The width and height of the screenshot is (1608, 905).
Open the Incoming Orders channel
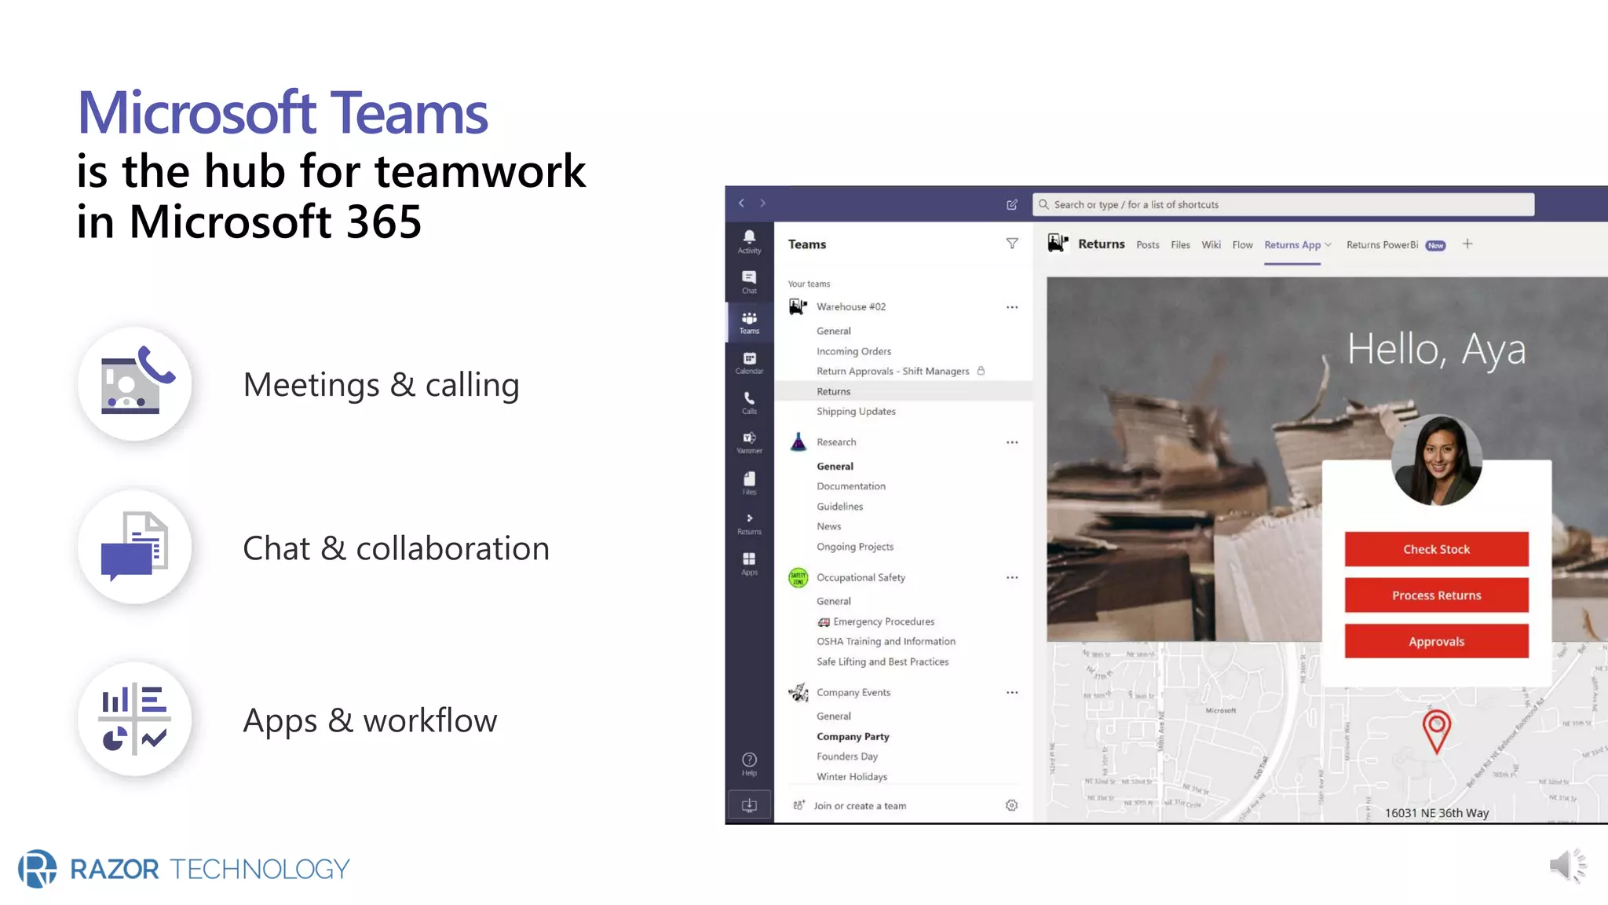[x=853, y=351]
